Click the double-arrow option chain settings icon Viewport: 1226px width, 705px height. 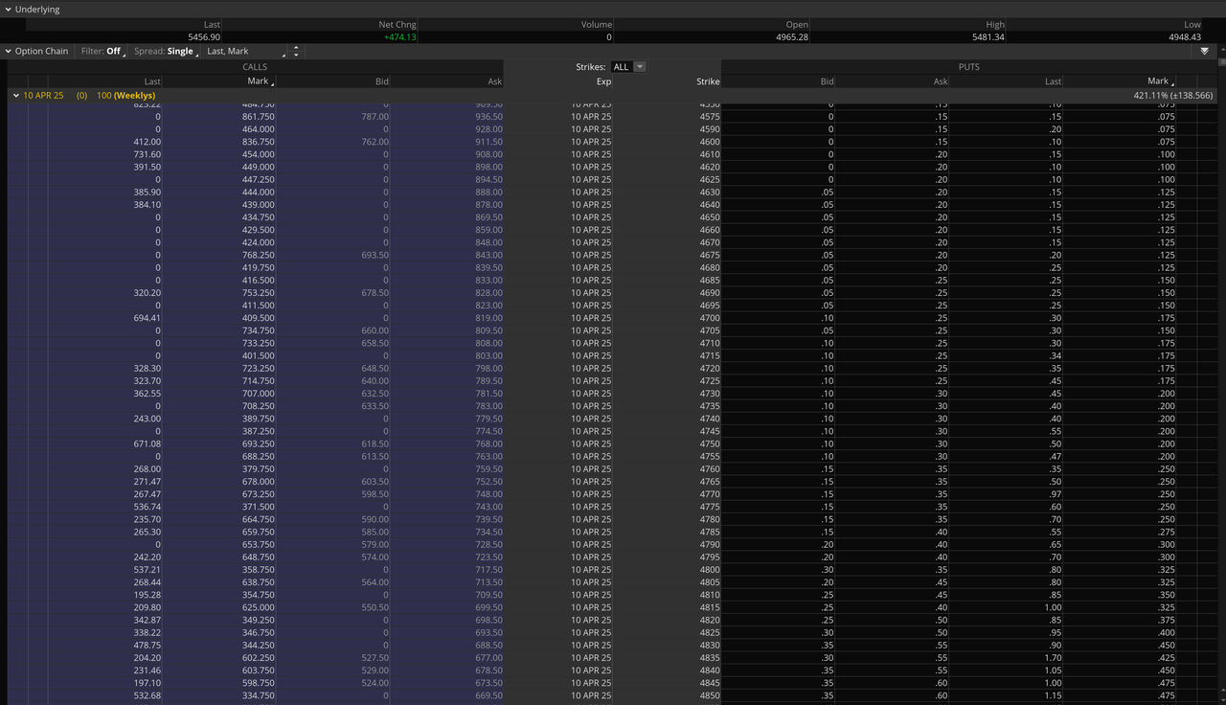coord(1204,50)
